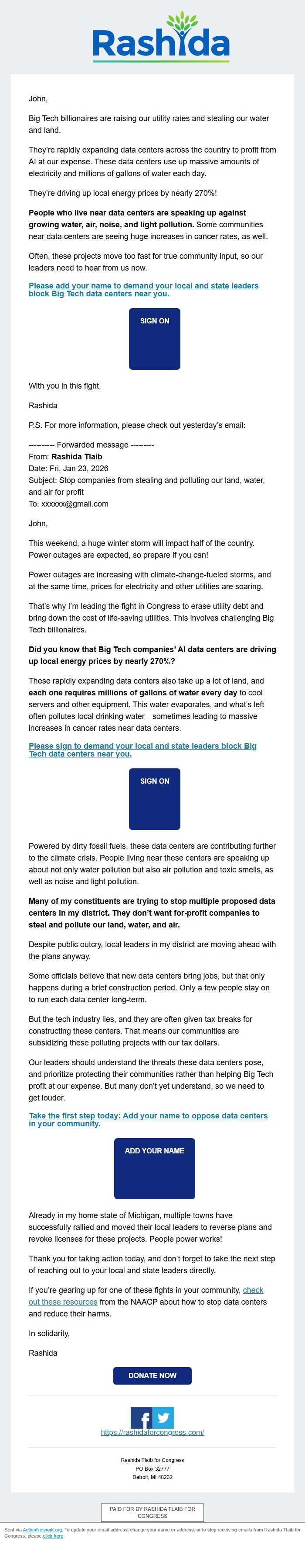Select the bold 'Rashida Tlaib' sender name
Image resolution: width=305 pixels, height=1552 pixels.
coord(78,457)
